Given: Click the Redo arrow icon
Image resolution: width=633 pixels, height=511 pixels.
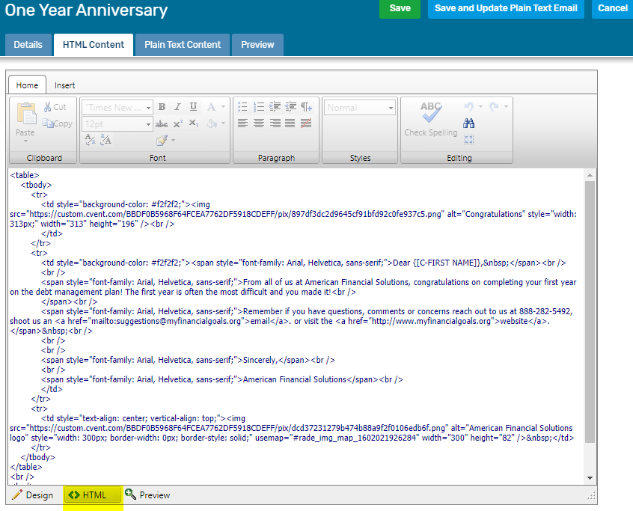Looking at the screenshot, I should (x=494, y=106).
